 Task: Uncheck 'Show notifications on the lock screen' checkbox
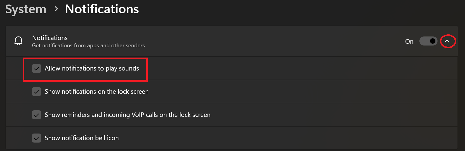click(x=37, y=92)
